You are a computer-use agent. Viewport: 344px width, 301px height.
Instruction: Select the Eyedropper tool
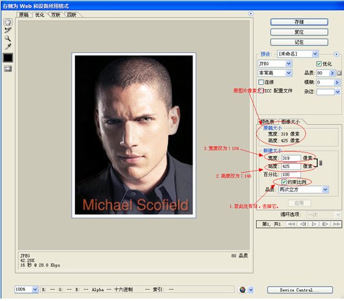(8, 47)
